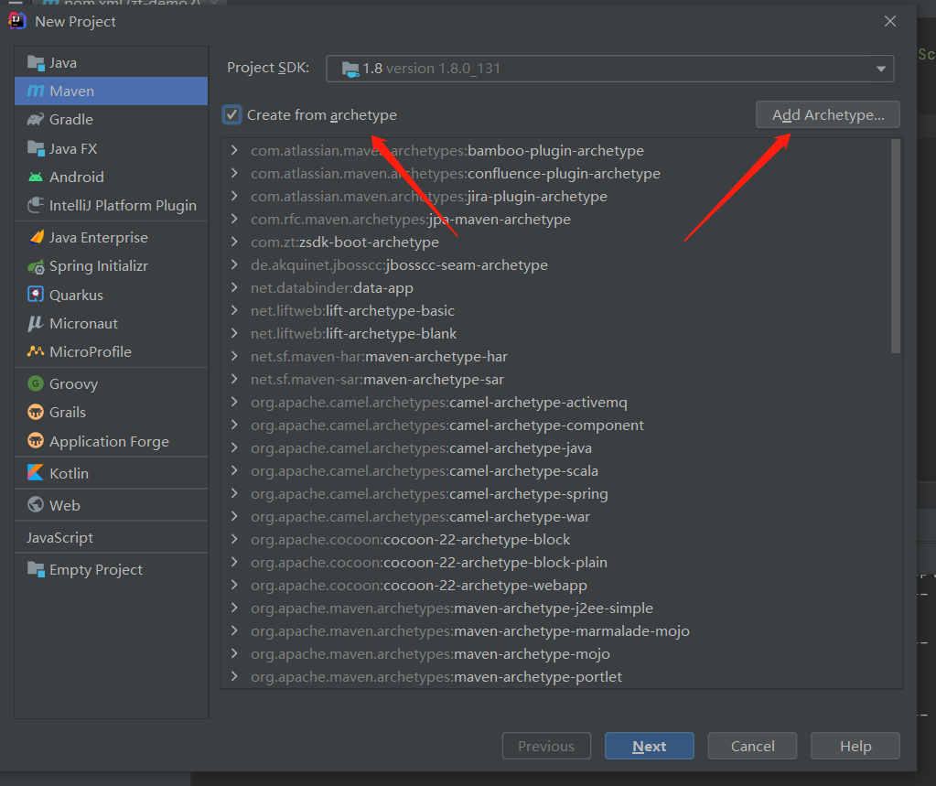The height and width of the screenshot is (786, 936).
Task: Expand zsdk-boot-archetype node
Action: (234, 242)
